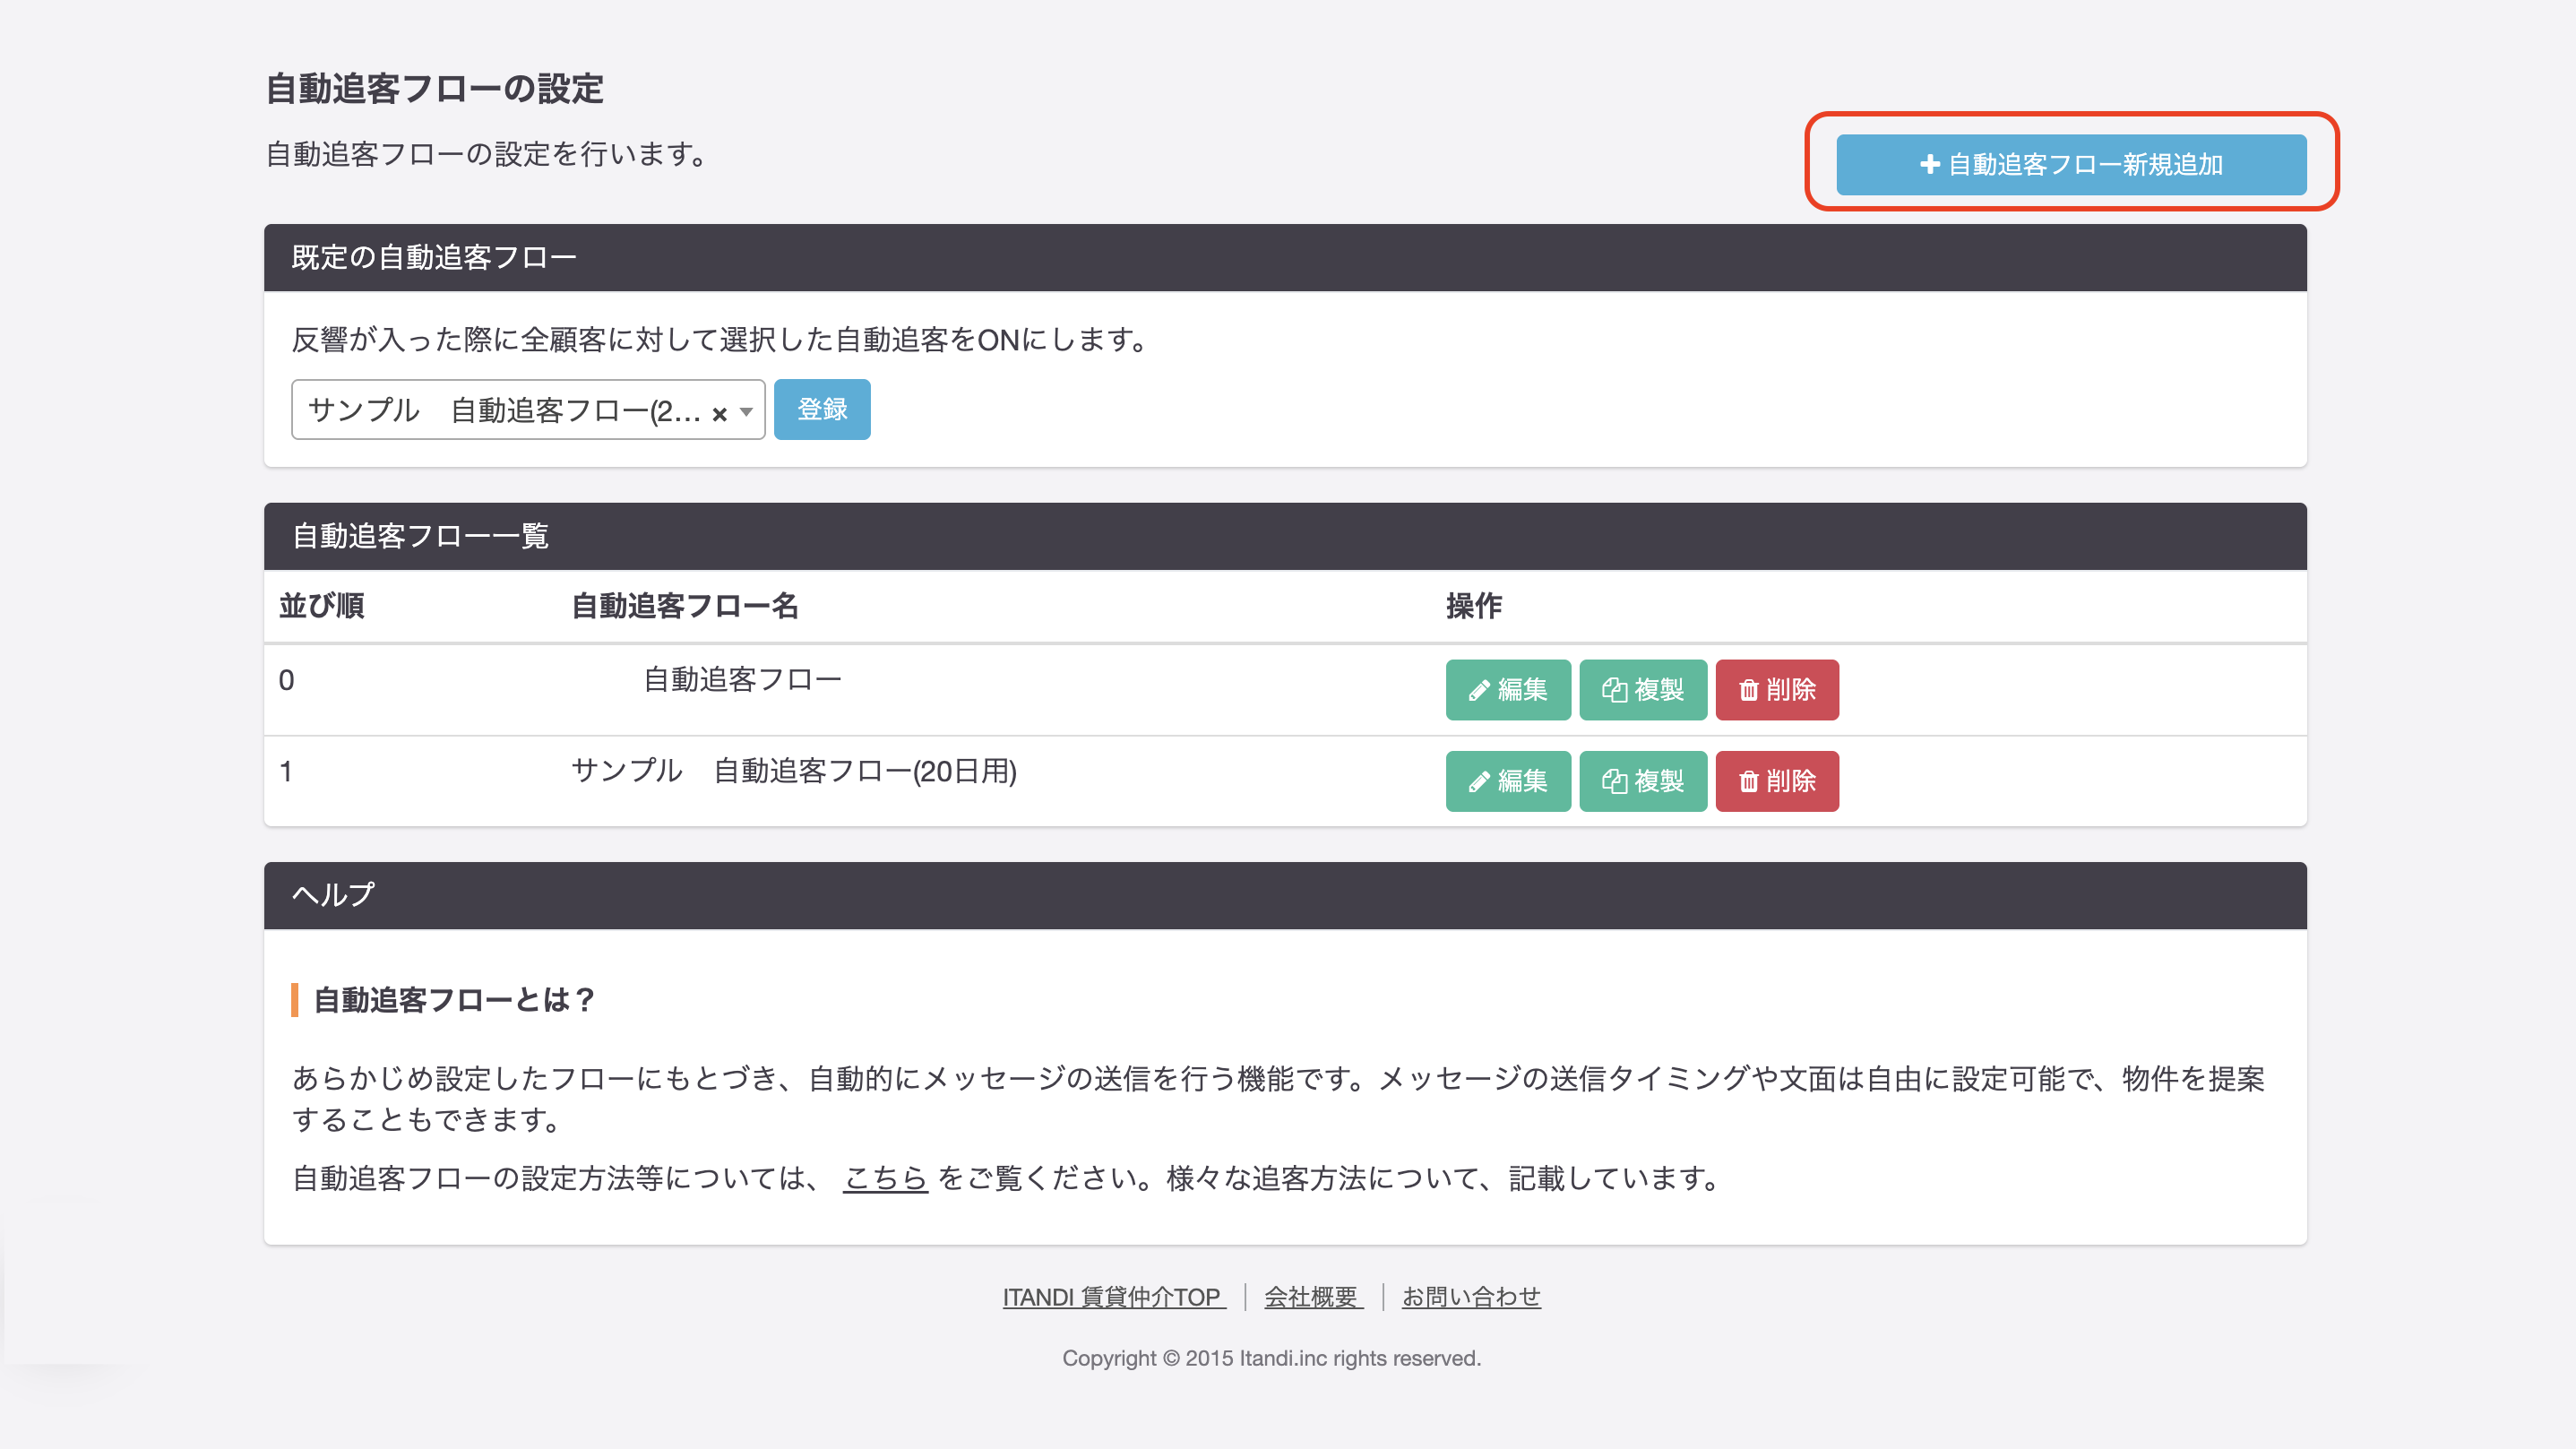This screenshot has height=1449, width=2576.
Task: Delete the flow in row 0
Action: (x=1777, y=690)
